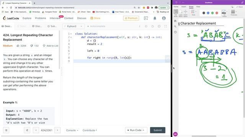Viewport: 245px width, 137px height.
Task: Go back with the browser back arrow
Action: (x=3, y=8)
